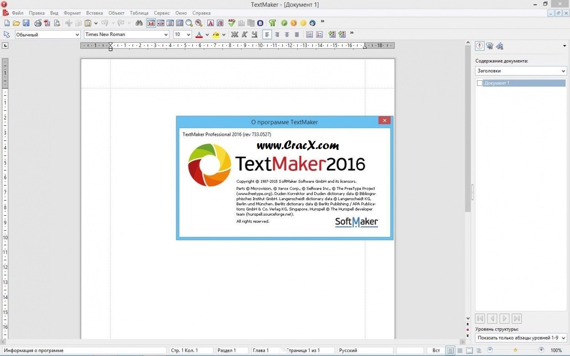This screenshot has width=570, height=356.
Task: Go to the first heading in sidebar navigator
Action: coord(480,319)
